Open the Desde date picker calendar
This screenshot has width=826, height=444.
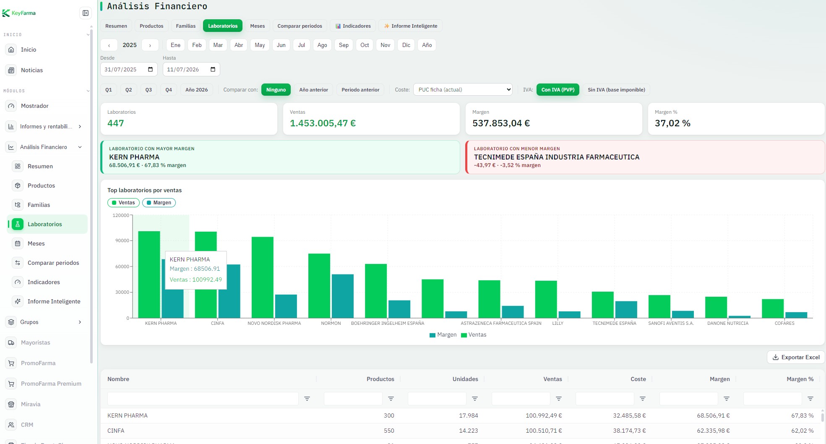(151, 70)
